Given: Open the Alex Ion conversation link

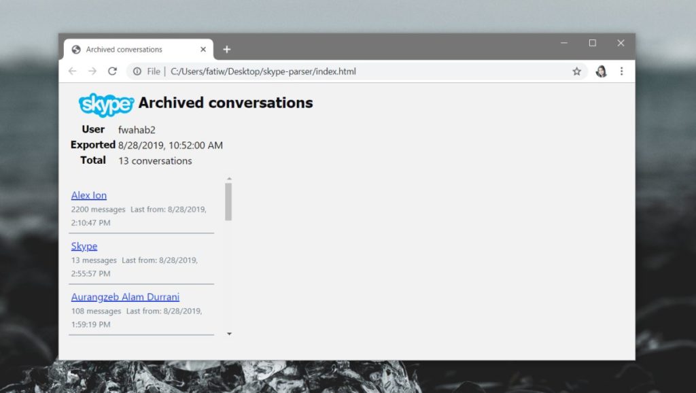Looking at the screenshot, I should click(x=88, y=195).
